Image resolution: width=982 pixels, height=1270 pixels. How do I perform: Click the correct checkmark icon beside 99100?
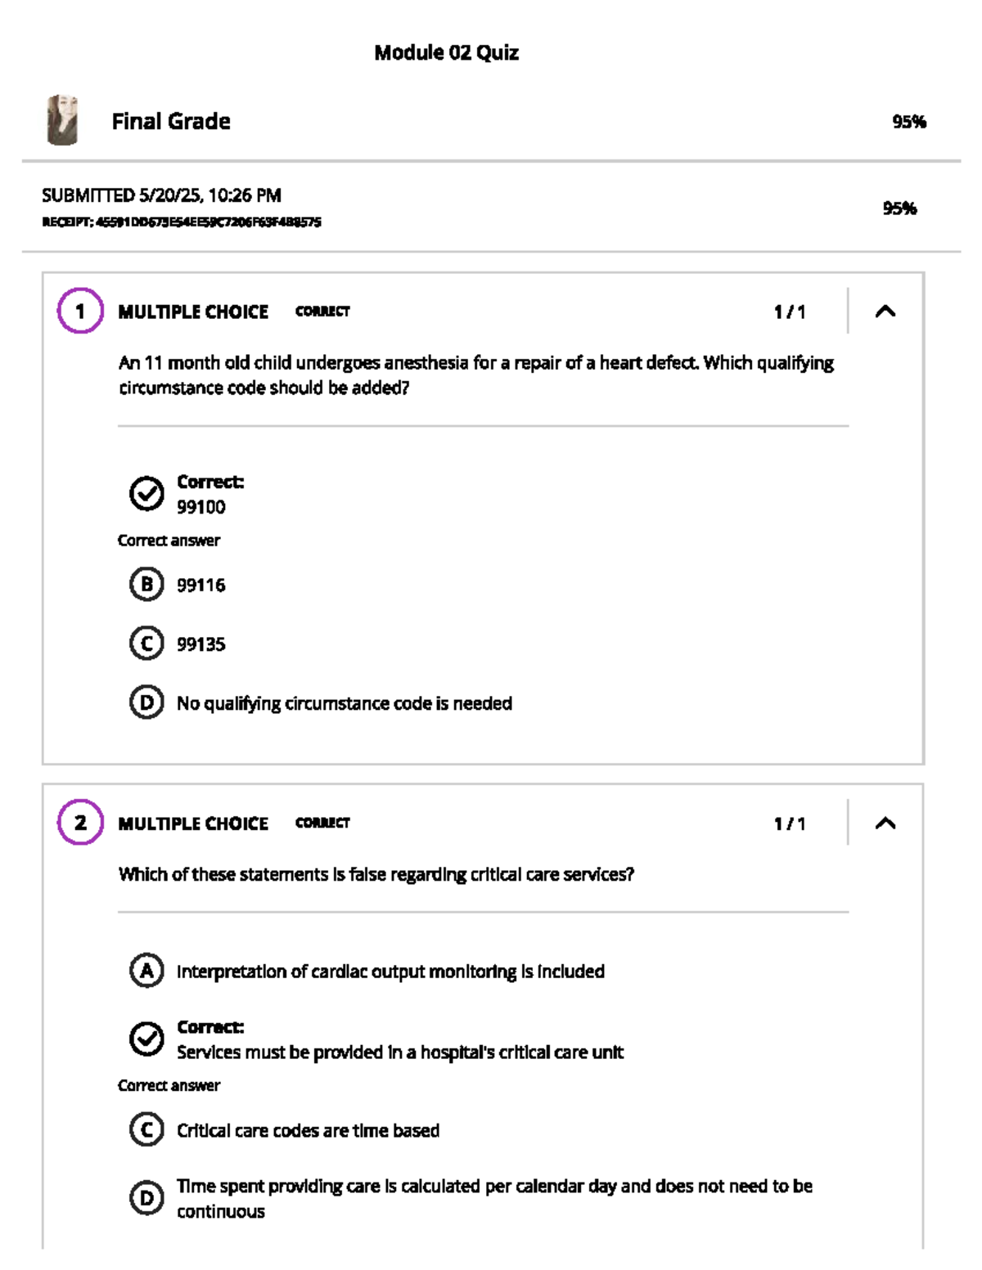click(146, 493)
